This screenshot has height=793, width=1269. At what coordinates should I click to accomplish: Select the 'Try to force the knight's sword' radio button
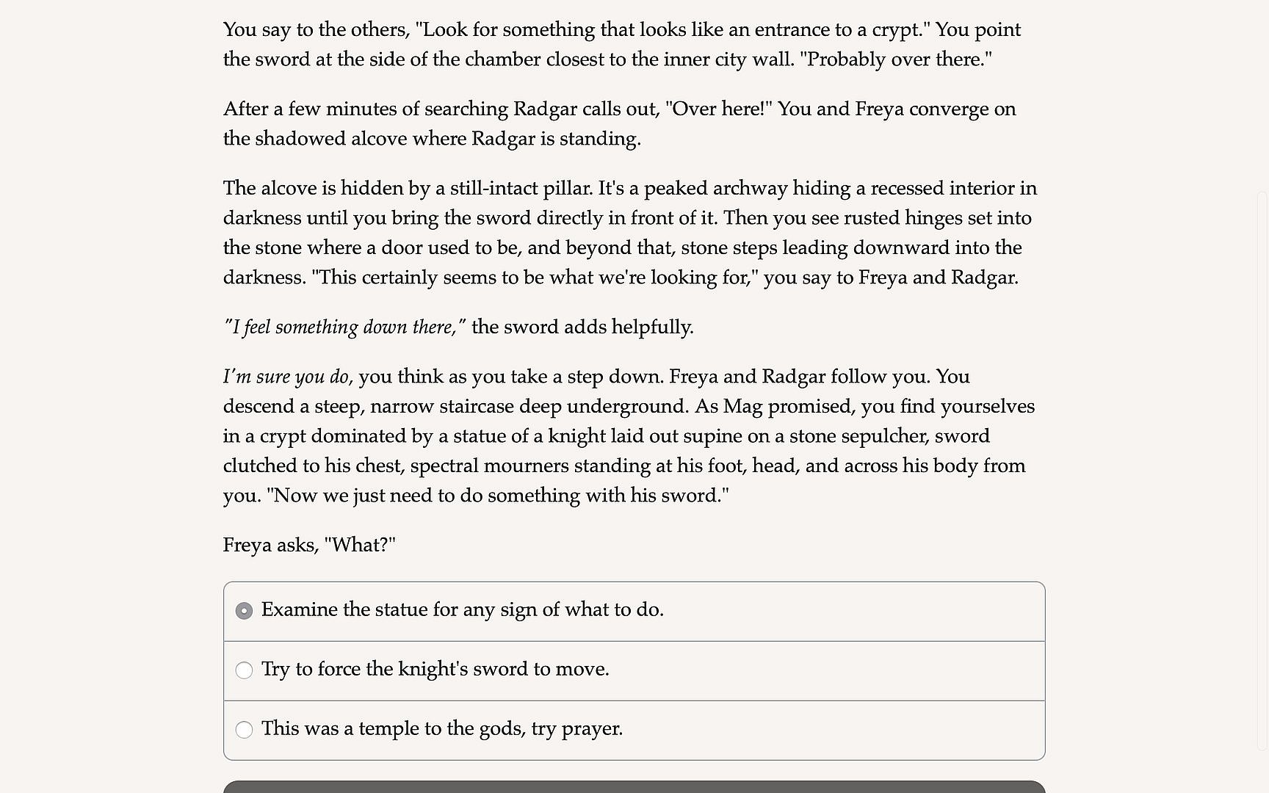tap(244, 670)
